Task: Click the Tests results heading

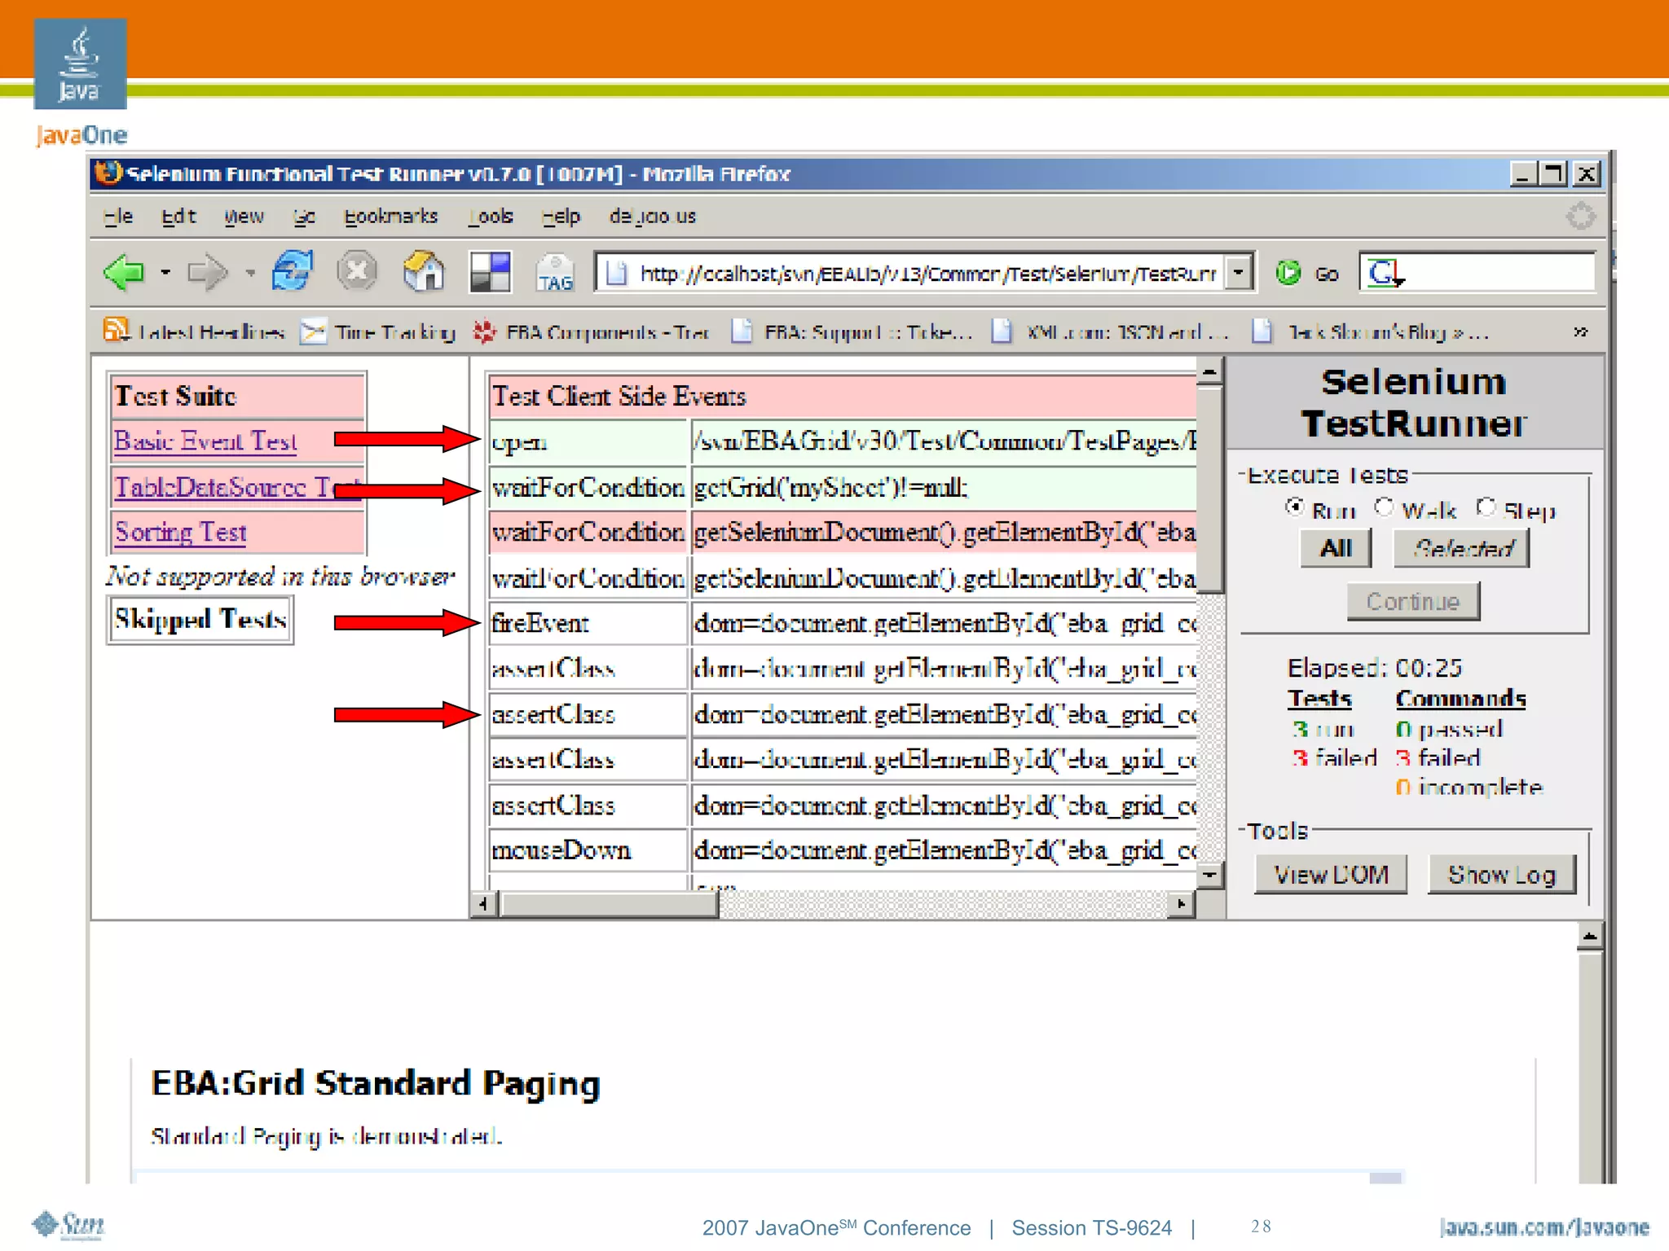Action: 1319,698
